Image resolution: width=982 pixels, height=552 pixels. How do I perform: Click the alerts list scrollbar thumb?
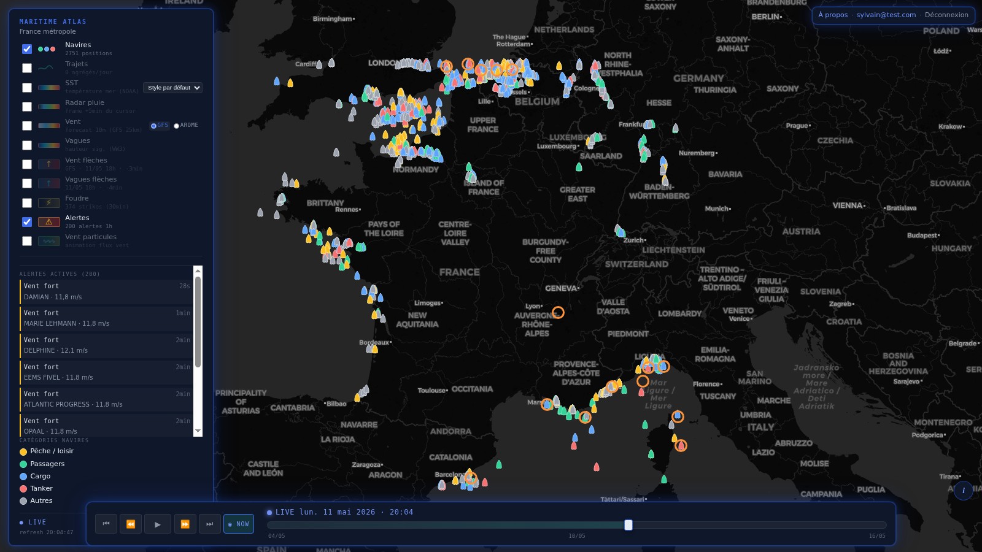[x=198, y=322]
